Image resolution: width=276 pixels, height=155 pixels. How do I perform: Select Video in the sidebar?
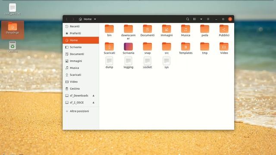click(x=81, y=82)
